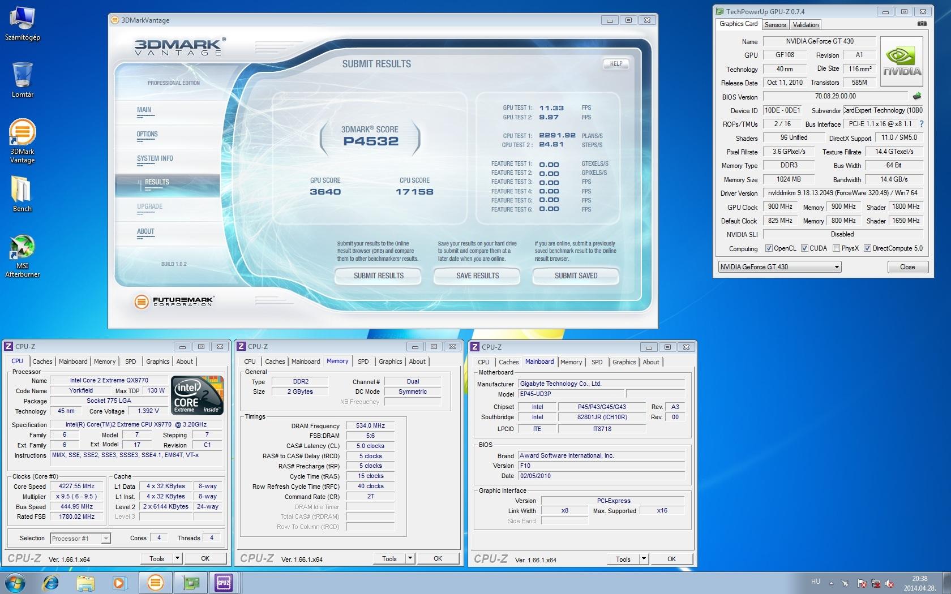The image size is (951, 594).
Task: Select MAIN in 3DMark sidebar
Action: 144,110
